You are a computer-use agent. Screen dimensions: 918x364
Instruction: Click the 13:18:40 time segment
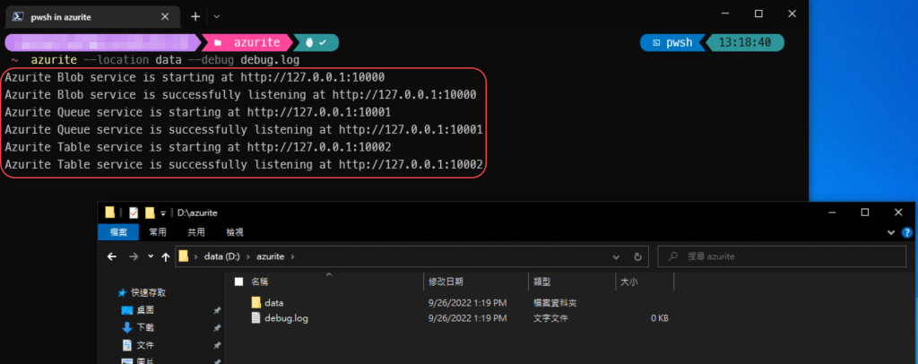[x=744, y=43]
